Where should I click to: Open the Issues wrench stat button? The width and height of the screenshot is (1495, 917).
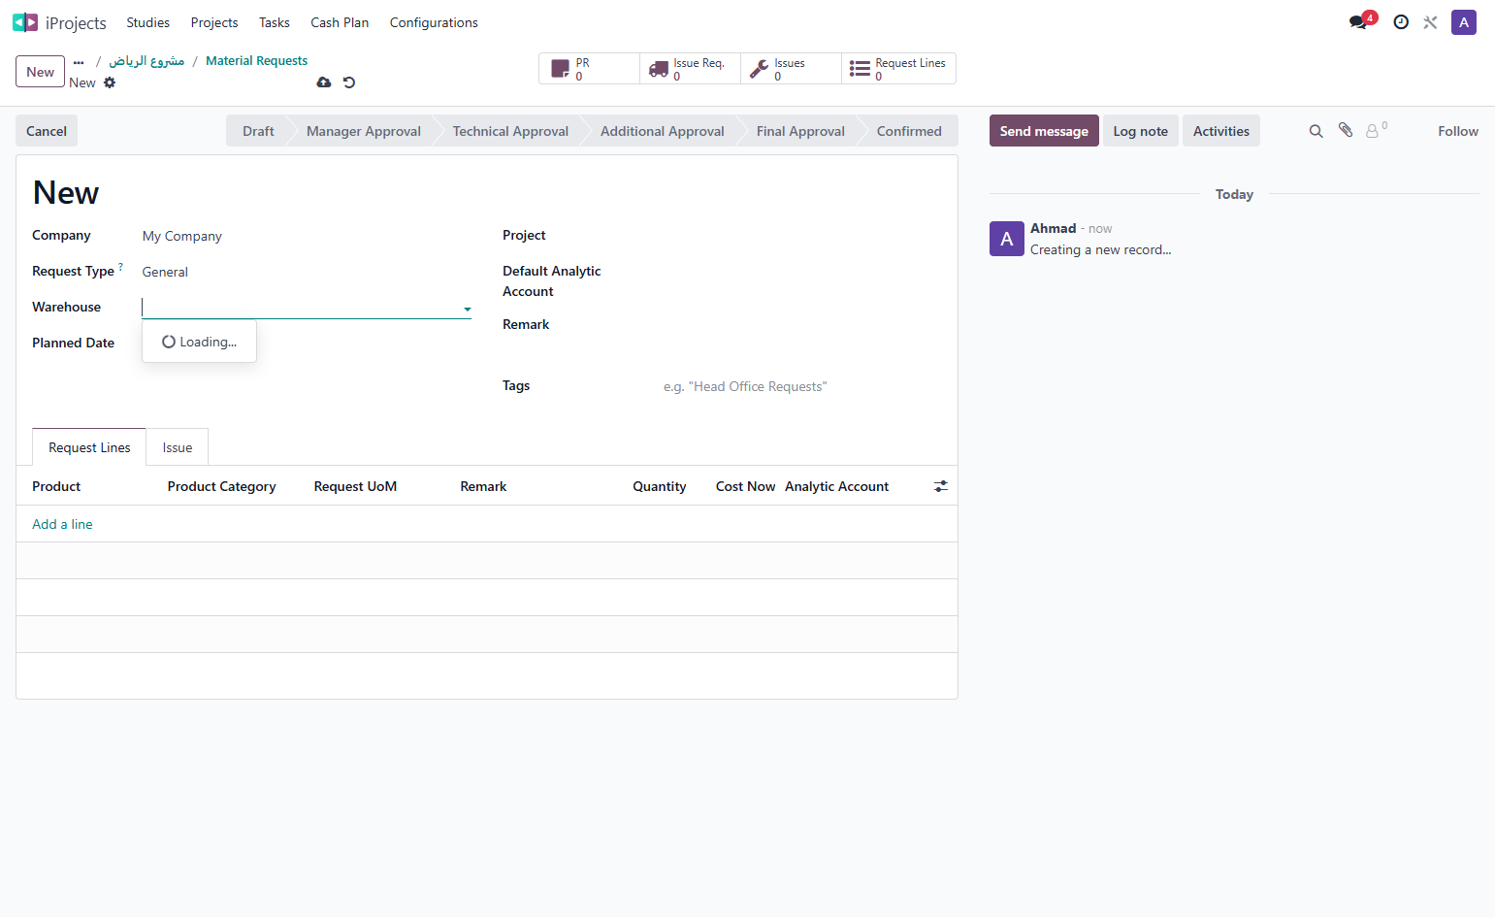point(791,69)
